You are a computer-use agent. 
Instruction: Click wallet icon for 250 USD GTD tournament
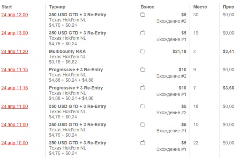coord(143,143)
